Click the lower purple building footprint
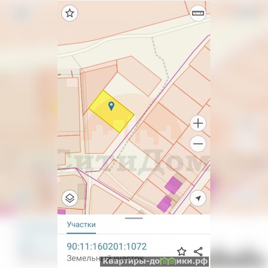 (164, 204)
